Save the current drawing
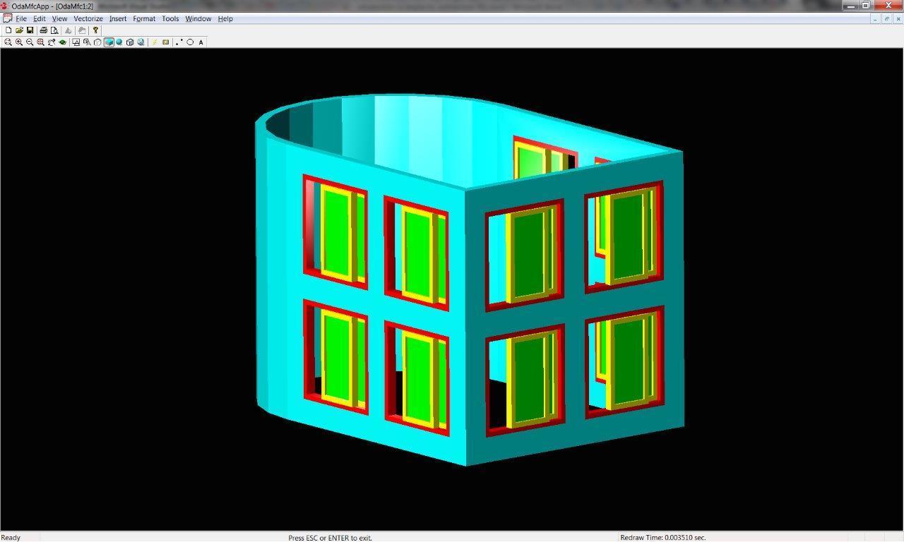 [30, 30]
